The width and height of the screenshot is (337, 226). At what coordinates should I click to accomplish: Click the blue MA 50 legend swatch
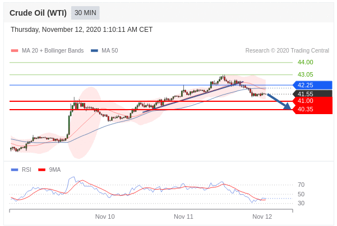[x=94, y=51]
